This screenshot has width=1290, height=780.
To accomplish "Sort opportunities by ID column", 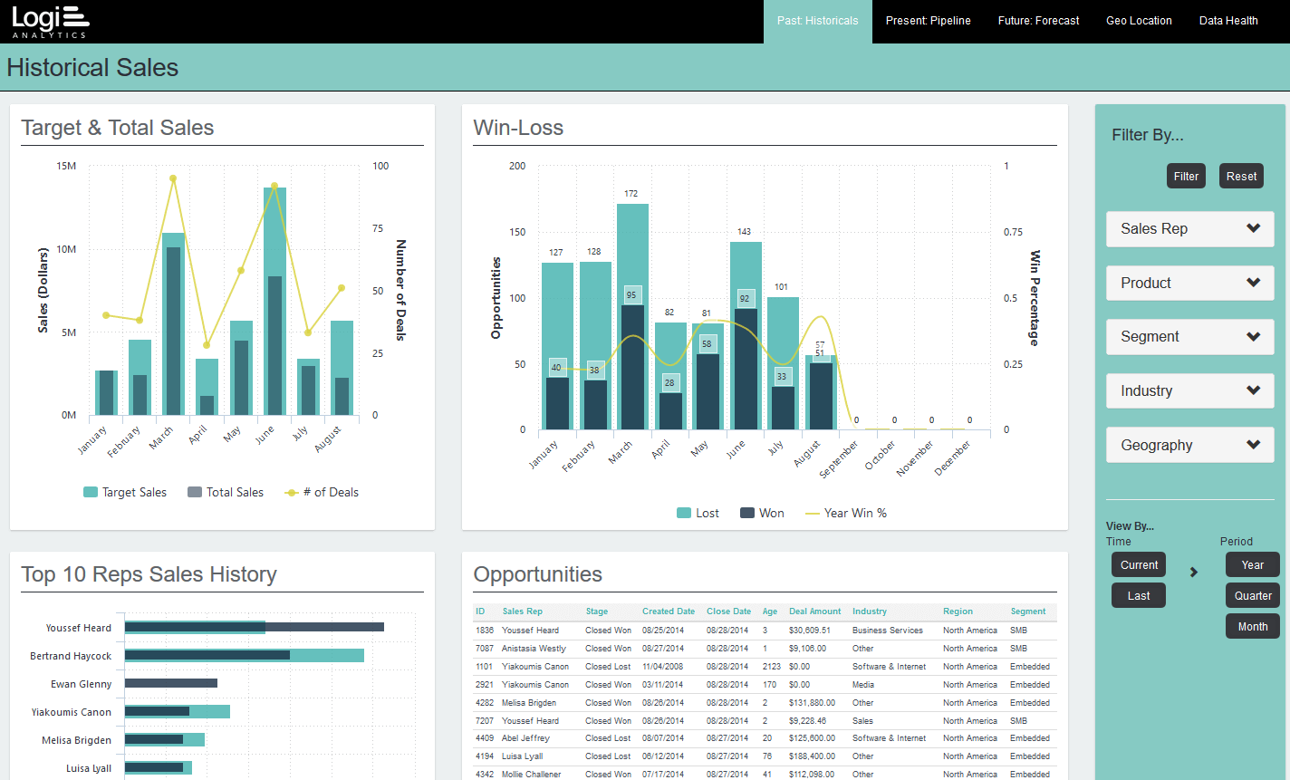I will [481, 611].
